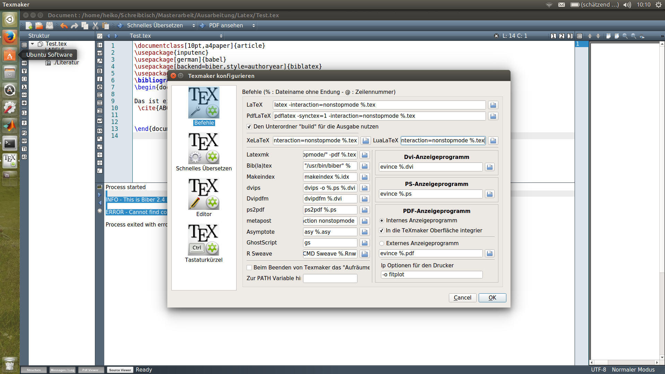665x374 pixels.
Task: Collapse the Test.tex structure tree
Action: (32, 44)
